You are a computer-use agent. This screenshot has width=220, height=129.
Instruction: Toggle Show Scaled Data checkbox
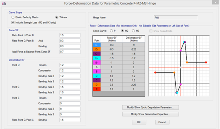(151, 31)
